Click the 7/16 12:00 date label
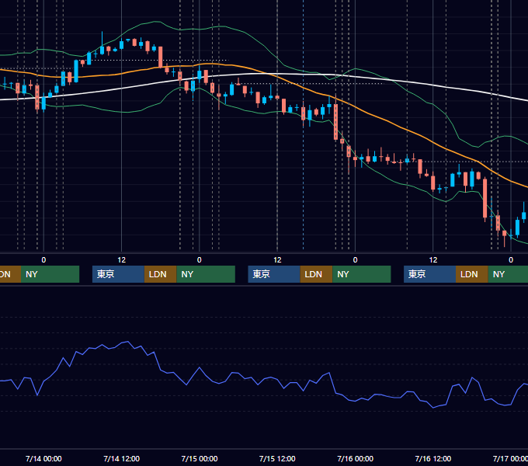 coord(433,458)
